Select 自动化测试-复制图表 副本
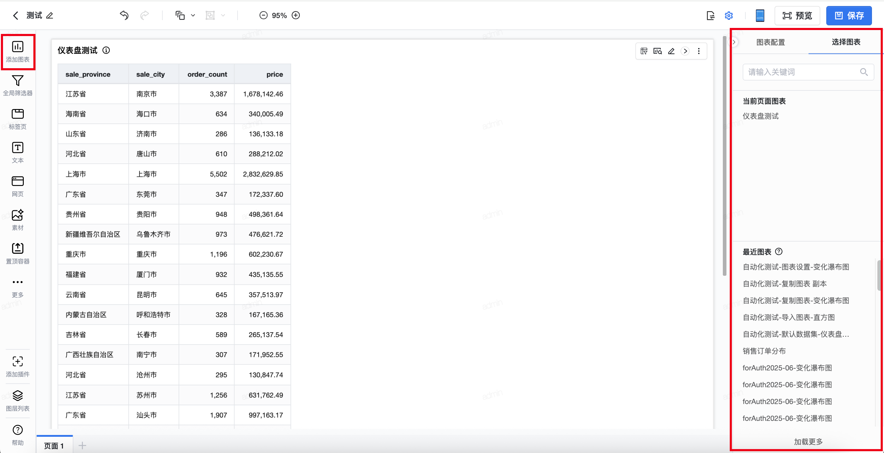The image size is (884, 453). point(785,284)
